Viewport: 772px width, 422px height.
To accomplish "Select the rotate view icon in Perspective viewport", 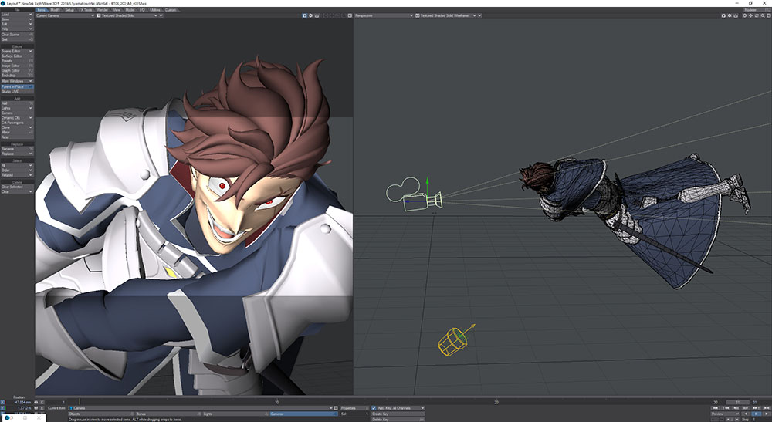I will point(757,15).
